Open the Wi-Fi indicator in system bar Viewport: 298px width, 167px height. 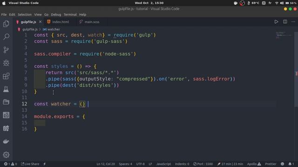(277, 3)
